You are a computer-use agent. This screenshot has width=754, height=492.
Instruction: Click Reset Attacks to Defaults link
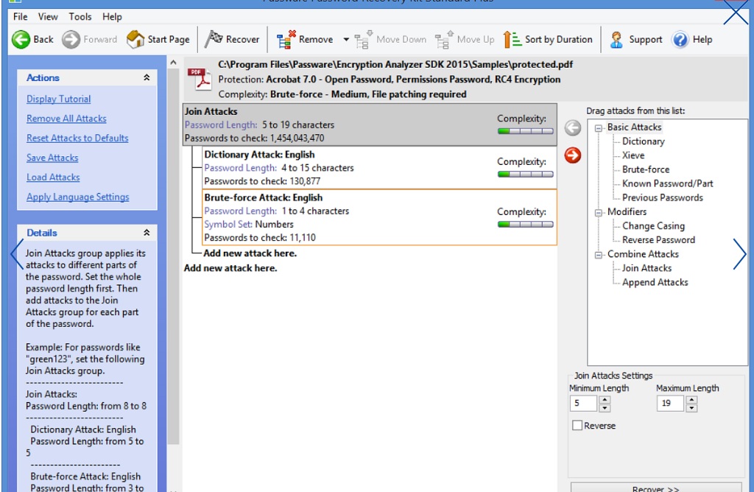[77, 138]
